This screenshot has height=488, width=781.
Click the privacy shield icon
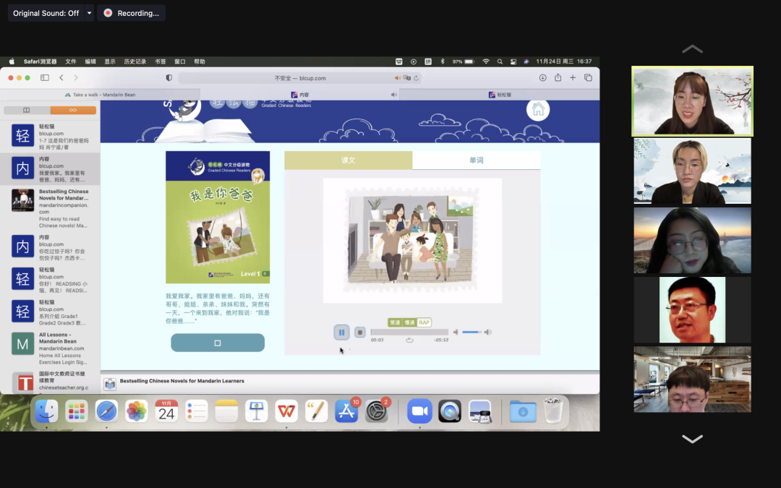click(168, 77)
